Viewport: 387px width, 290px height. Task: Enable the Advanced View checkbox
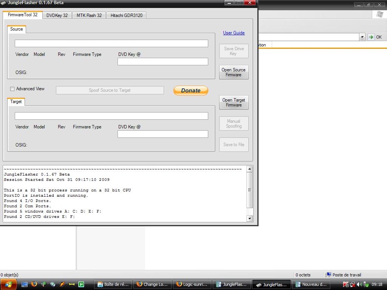(12, 89)
